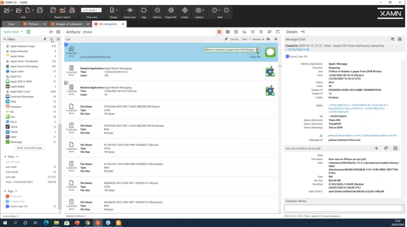The width and height of the screenshot is (407, 227).
Task: Switch to chat view icon
Action: click(269, 32)
